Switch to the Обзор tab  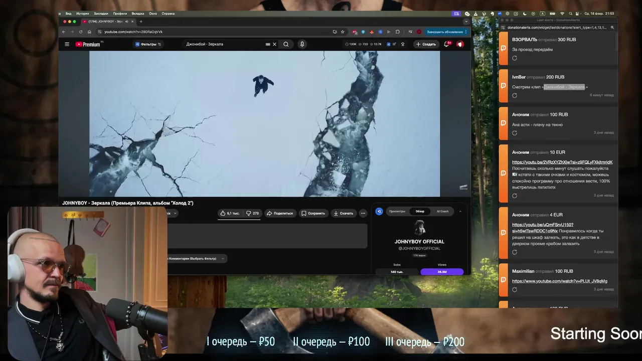(420, 211)
